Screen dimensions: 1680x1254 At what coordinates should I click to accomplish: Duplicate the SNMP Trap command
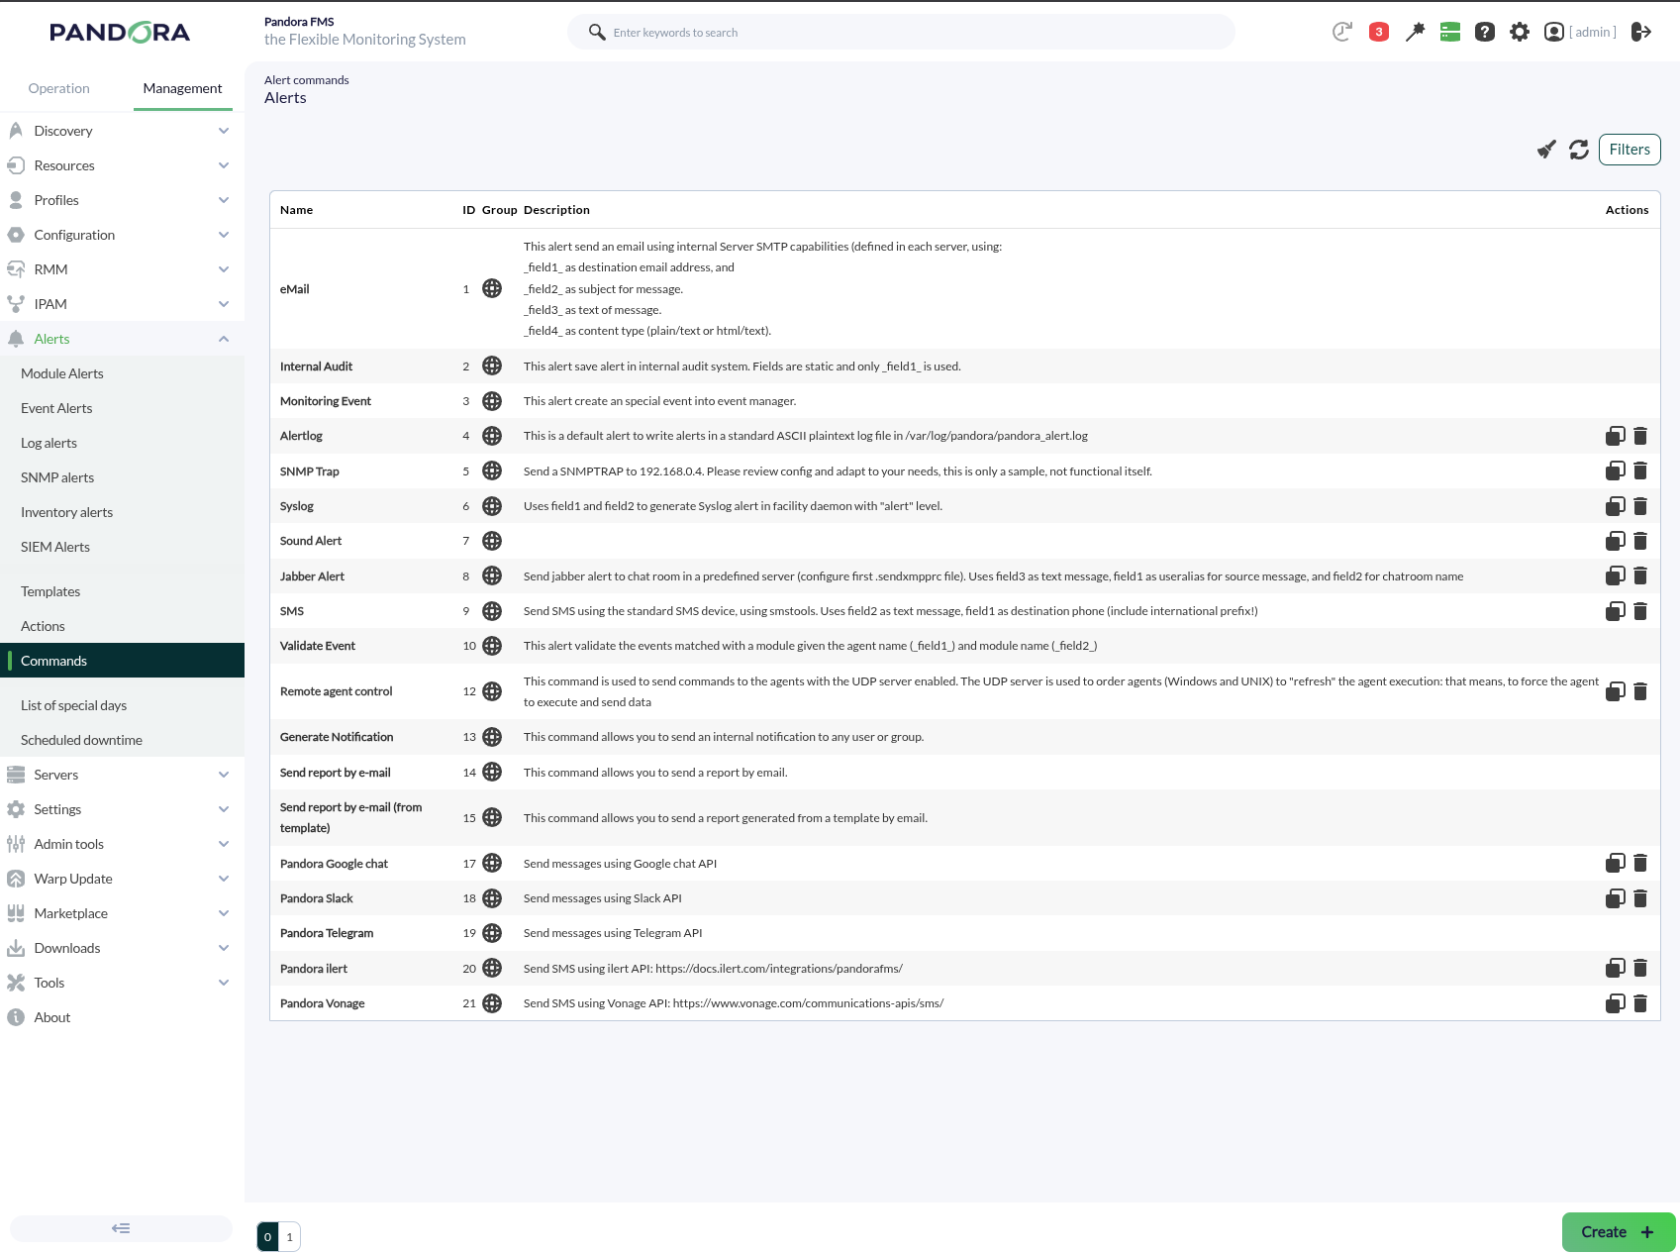[x=1616, y=470]
